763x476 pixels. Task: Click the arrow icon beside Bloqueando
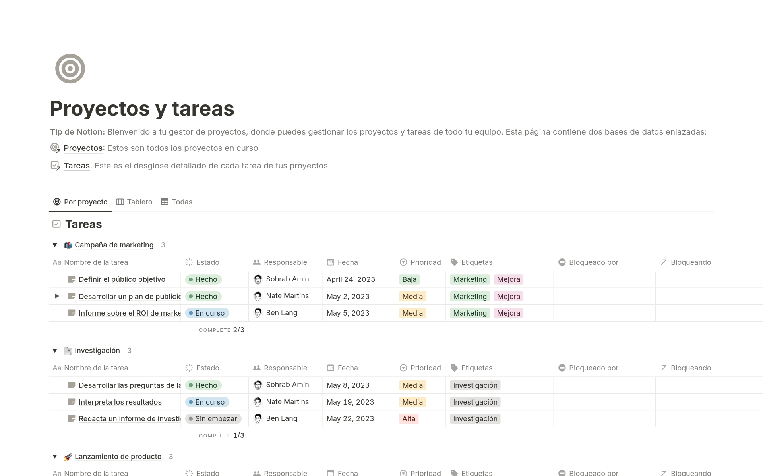pyautogui.click(x=663, y=262)
